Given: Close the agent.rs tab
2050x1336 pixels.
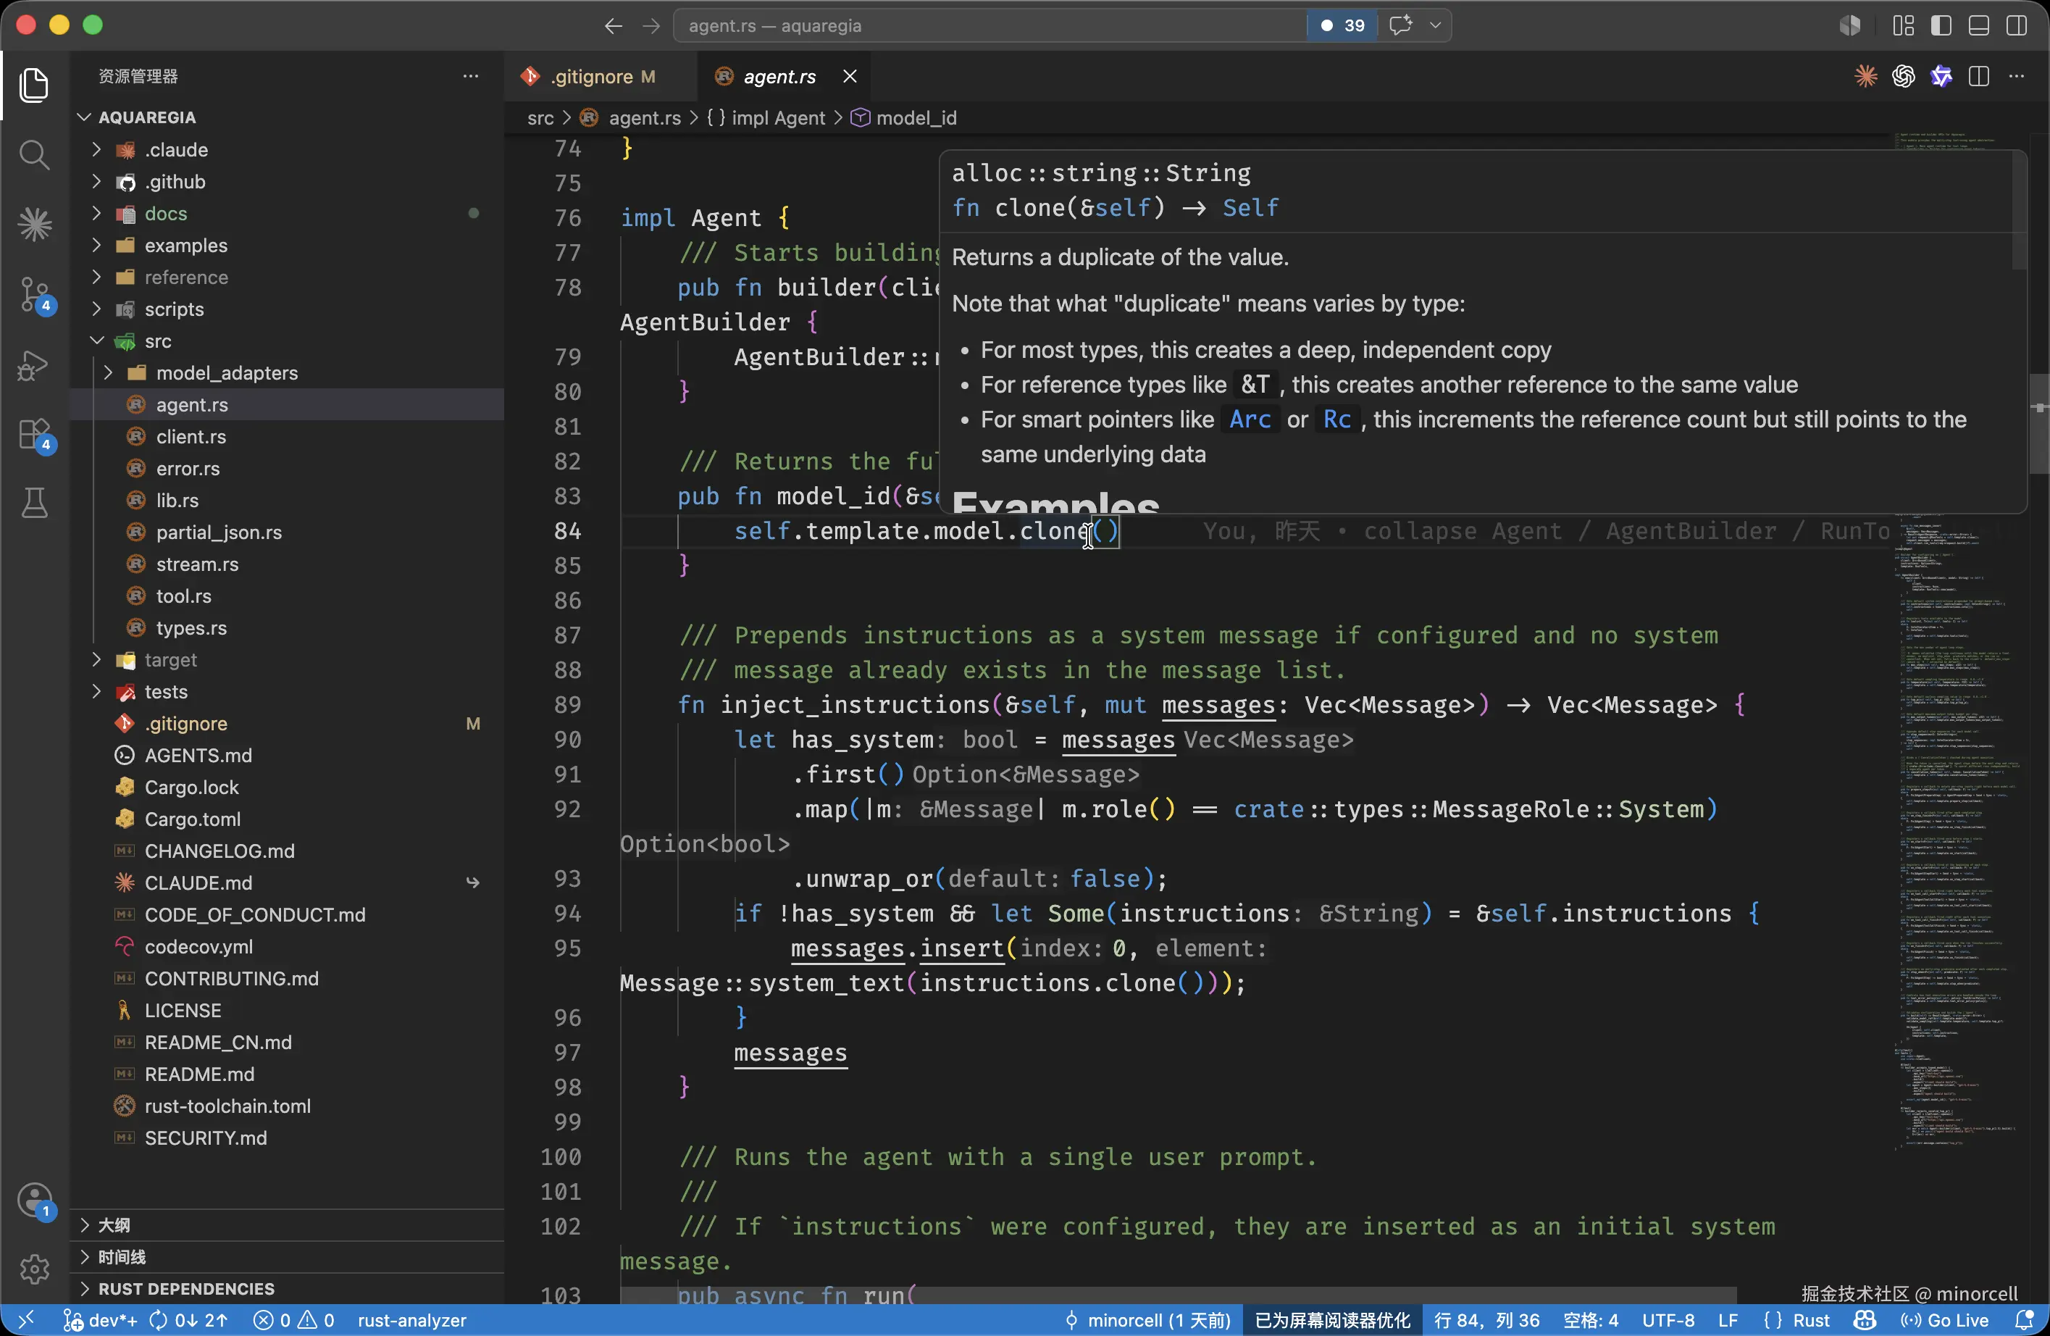Looking at the screenshot, I should pyautogui.click(x=849, y=77).
